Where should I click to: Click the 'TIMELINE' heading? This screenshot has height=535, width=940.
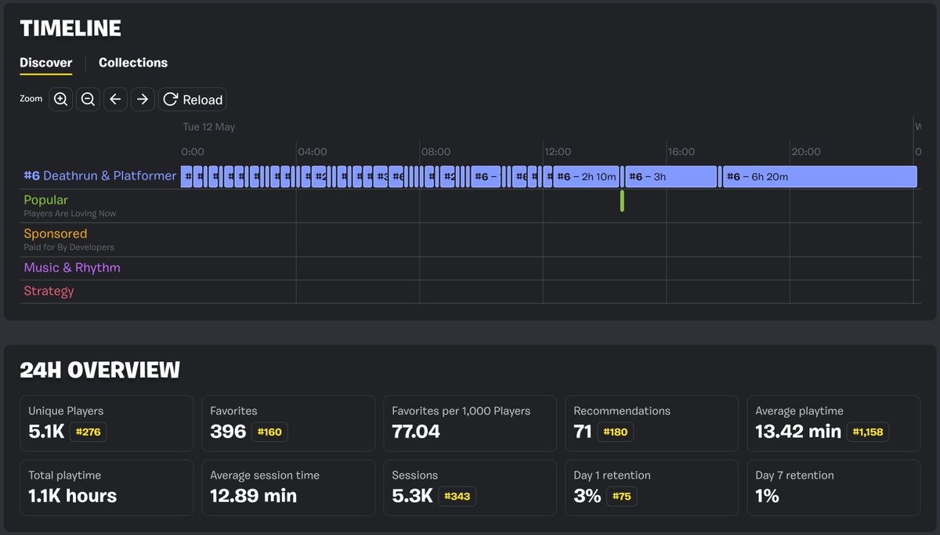[x=70, y=29]
